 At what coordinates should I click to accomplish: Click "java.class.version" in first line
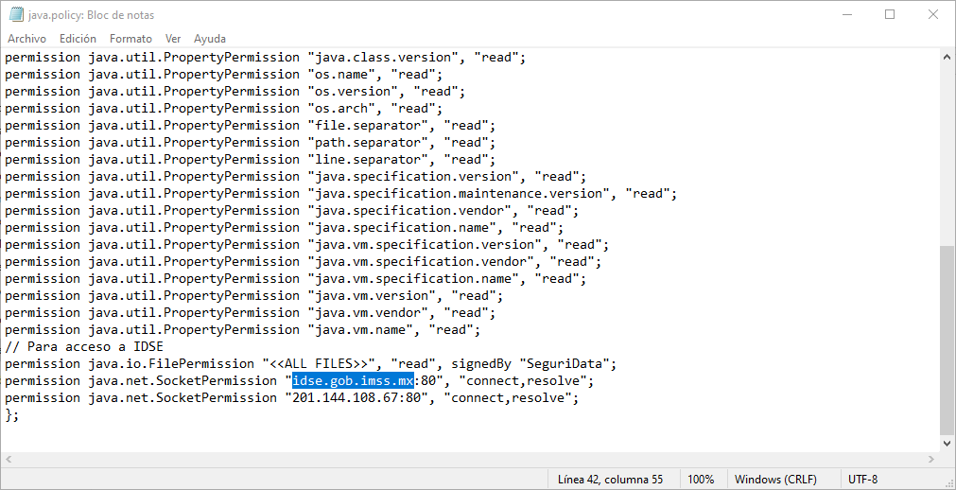coord(382,58)
